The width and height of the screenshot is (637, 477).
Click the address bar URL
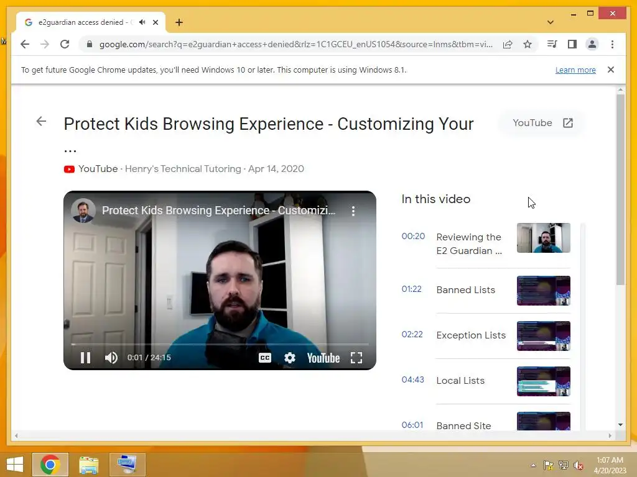tap(295, 44)
